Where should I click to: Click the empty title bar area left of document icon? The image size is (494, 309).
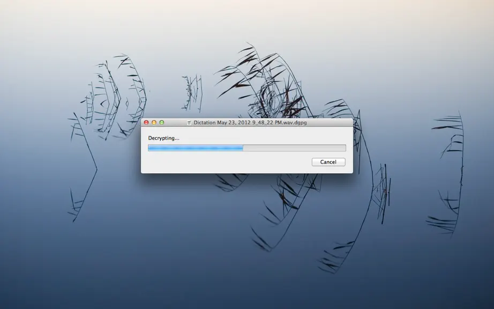pos(175,122)
